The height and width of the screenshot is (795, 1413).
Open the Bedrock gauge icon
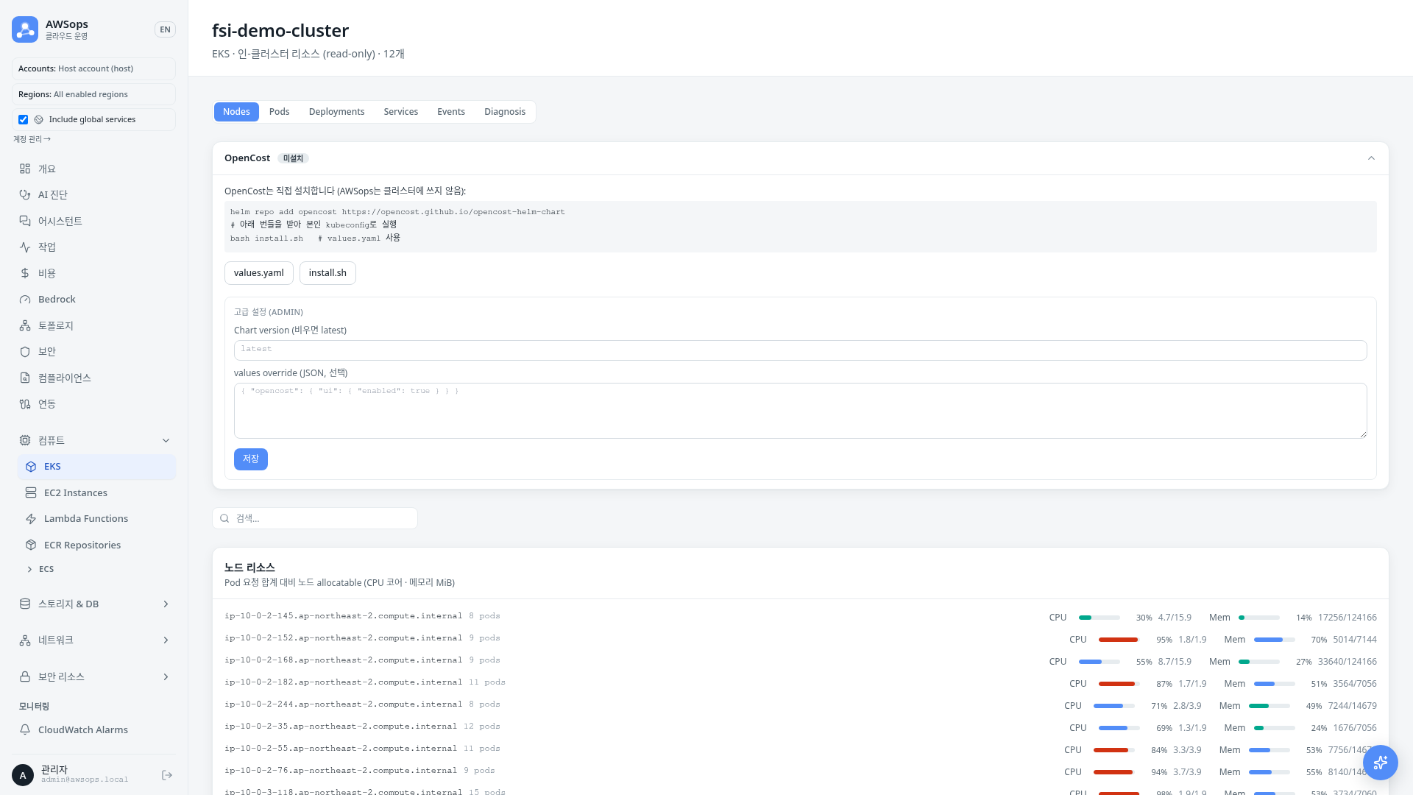tap(25, 300)
